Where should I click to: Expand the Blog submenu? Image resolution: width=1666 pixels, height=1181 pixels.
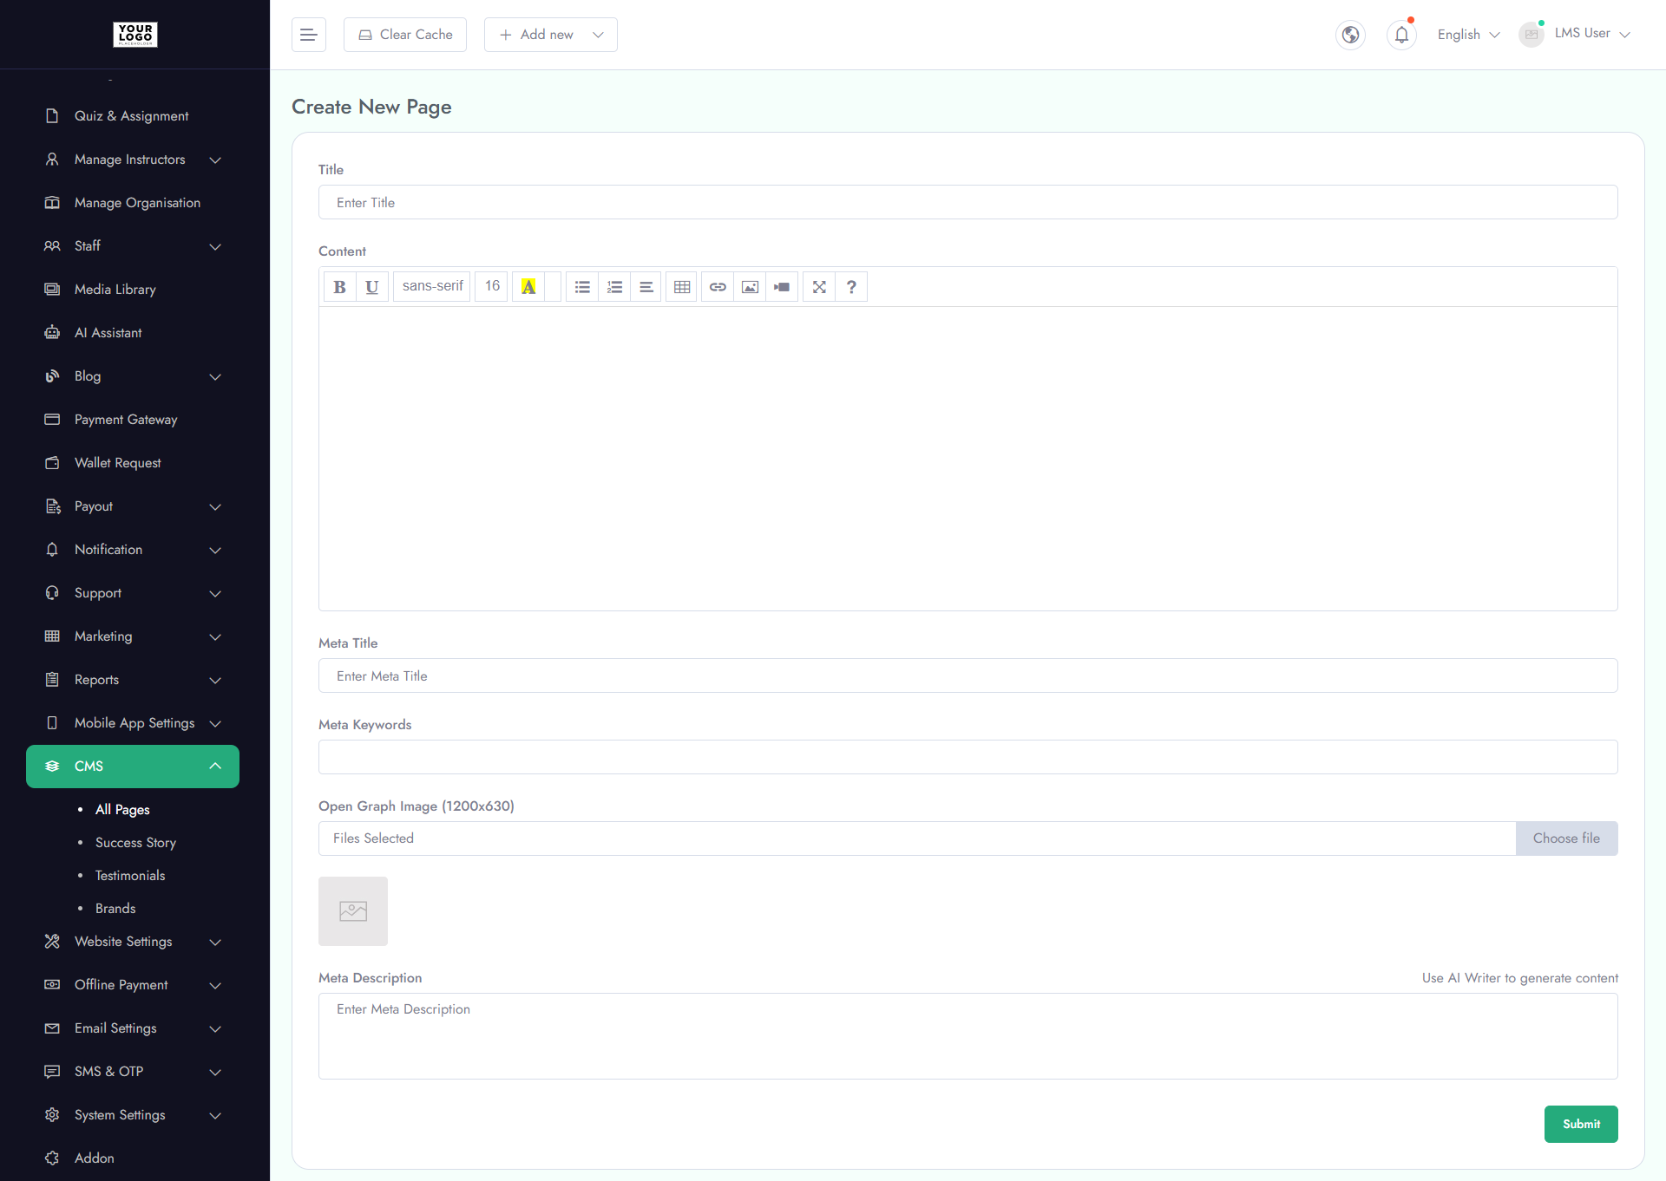133,376
